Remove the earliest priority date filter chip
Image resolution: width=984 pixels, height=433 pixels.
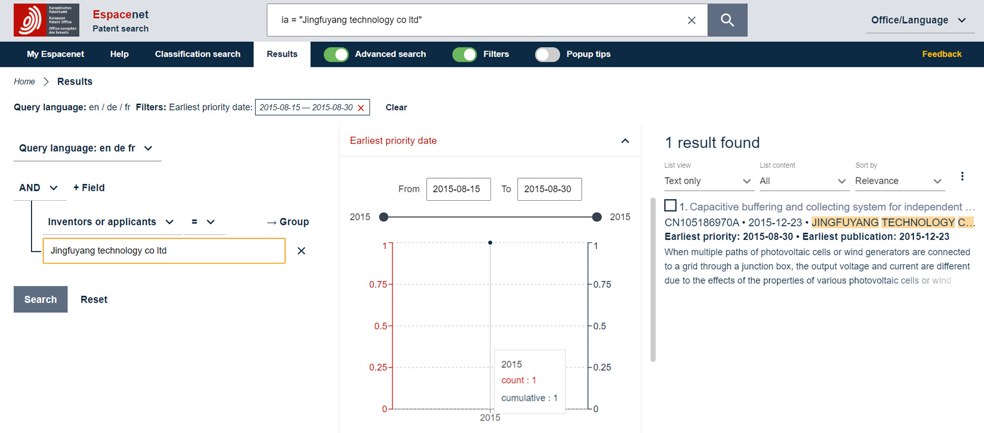[361, 108]
